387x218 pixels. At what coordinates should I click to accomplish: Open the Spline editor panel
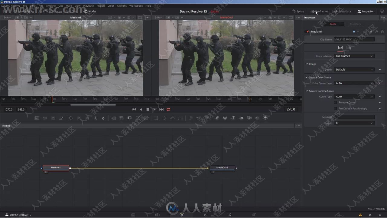(298, 12)
